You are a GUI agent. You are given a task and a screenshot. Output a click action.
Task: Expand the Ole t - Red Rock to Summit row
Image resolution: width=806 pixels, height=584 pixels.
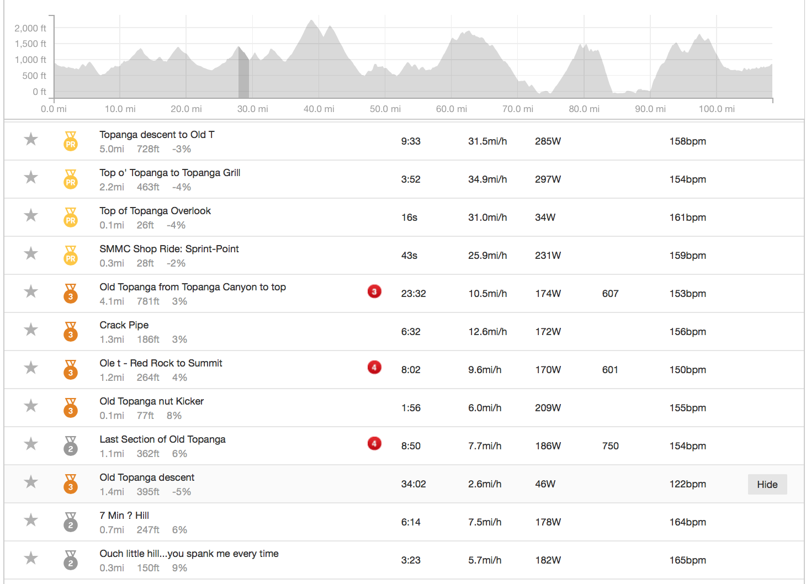[x=161, y=363]
